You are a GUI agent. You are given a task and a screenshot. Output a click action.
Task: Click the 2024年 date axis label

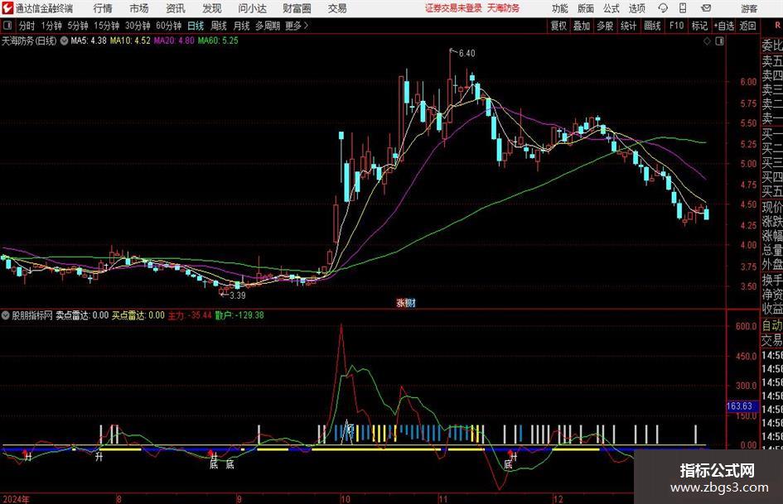(x=16, y=499)
